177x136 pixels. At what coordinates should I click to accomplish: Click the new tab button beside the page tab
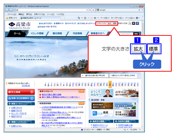point(62,18)
